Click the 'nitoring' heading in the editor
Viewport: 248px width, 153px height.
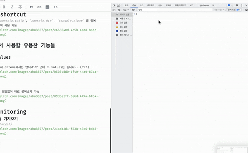point(13,112)
